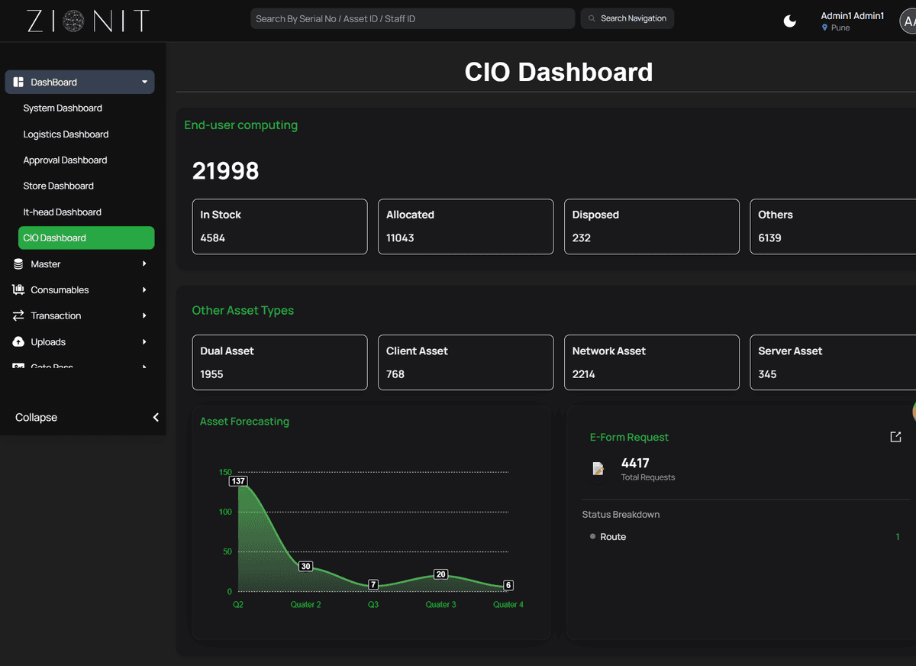
Task: Open the In Stock card
Action: click(x=279, y=227)
